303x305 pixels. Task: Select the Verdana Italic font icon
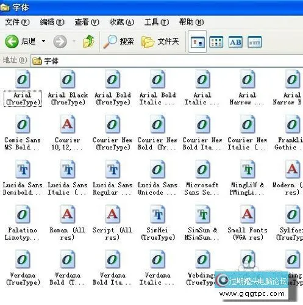(158, 259)
